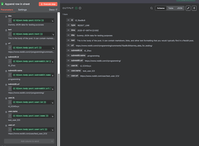The image size is (199, 146).
Task: Select the type field in schema
Action: (71, 25)
